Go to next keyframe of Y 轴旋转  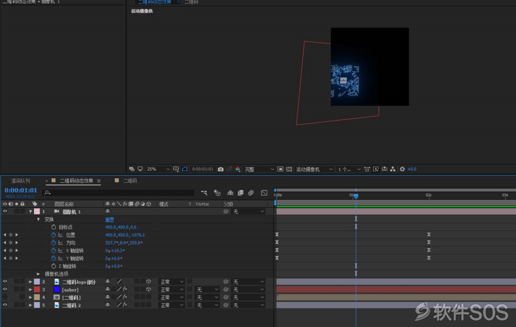coord(17,258)
